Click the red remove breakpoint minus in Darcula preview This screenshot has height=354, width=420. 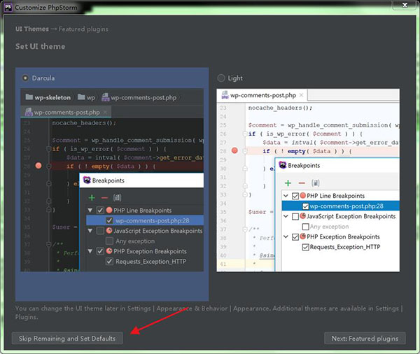click(104, 198)
